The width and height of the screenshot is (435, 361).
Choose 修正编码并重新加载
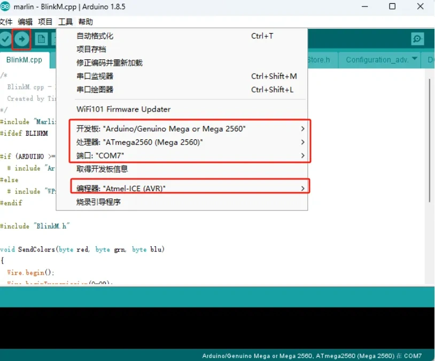182,63
